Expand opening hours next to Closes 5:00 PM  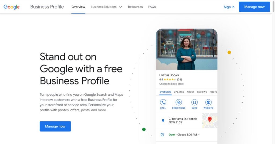click(x=199, y=135)
